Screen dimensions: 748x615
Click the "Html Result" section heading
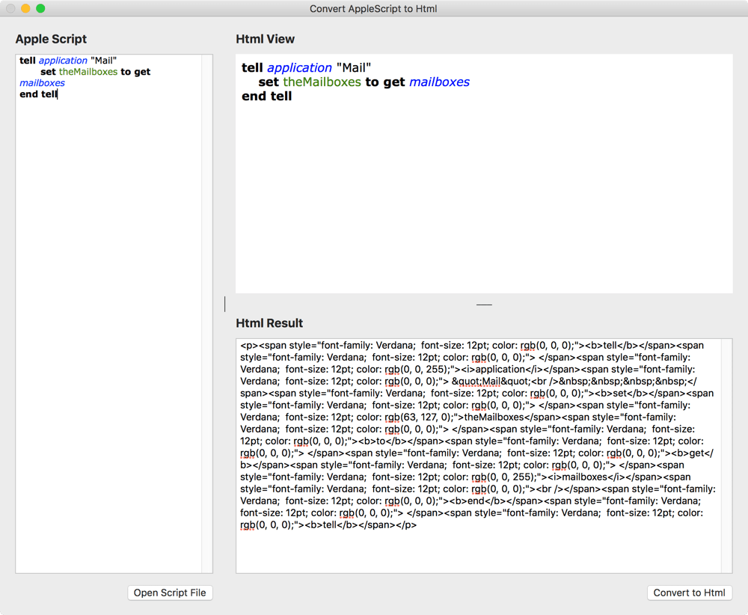[269, 323]
